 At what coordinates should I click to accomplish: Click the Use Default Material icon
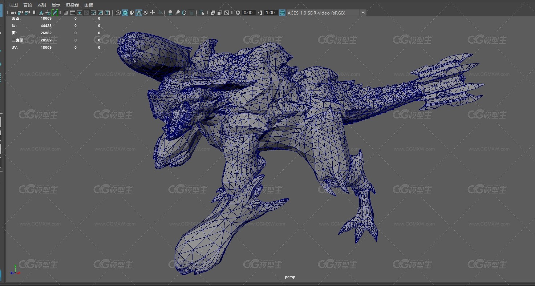[x=132, y=13]
